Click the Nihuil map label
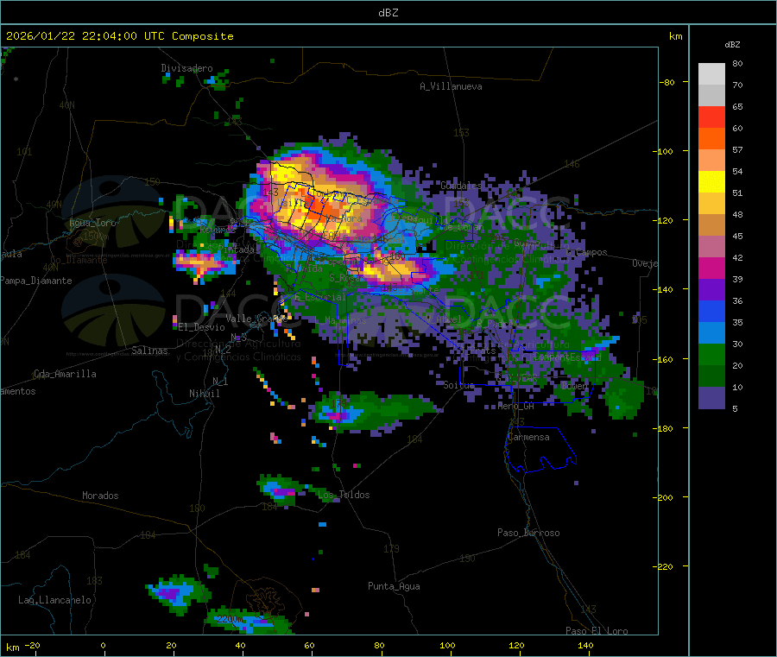Image resolution: width=777 pixels, height=657 pixels. (x=204, y=394)
